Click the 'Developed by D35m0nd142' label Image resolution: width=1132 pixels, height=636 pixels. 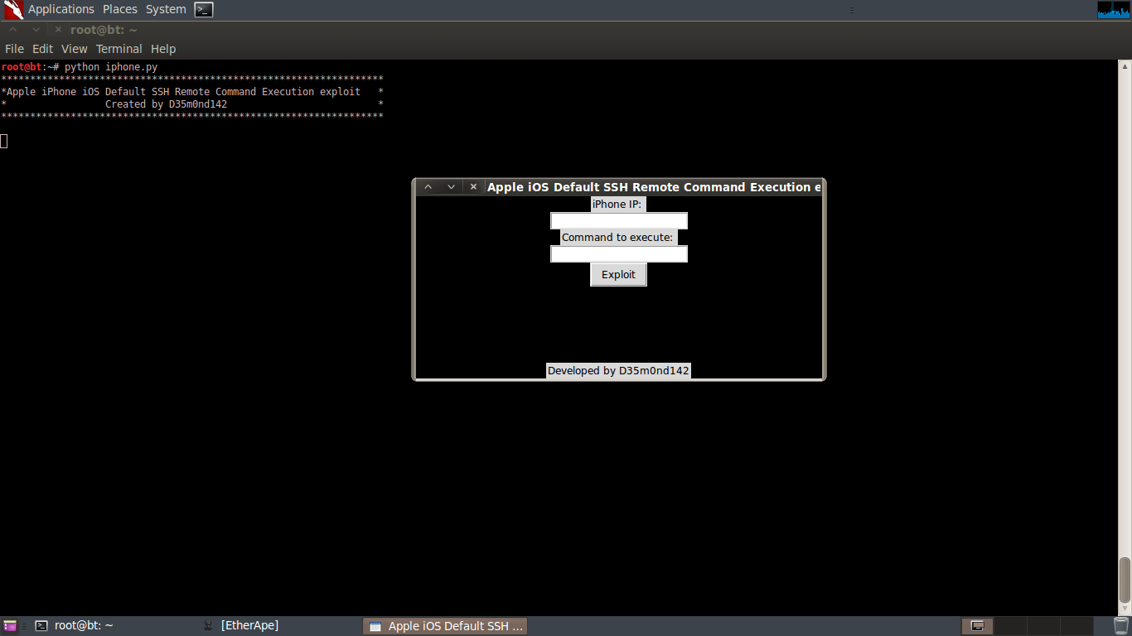pos(618,371)
